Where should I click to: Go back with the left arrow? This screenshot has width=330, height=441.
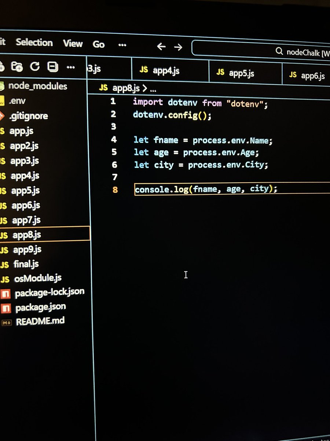[x=161, y=47]
